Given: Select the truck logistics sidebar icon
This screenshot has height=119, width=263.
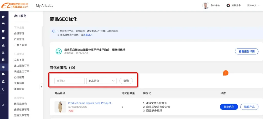Looking at the screenshot, I should [3, 74].
